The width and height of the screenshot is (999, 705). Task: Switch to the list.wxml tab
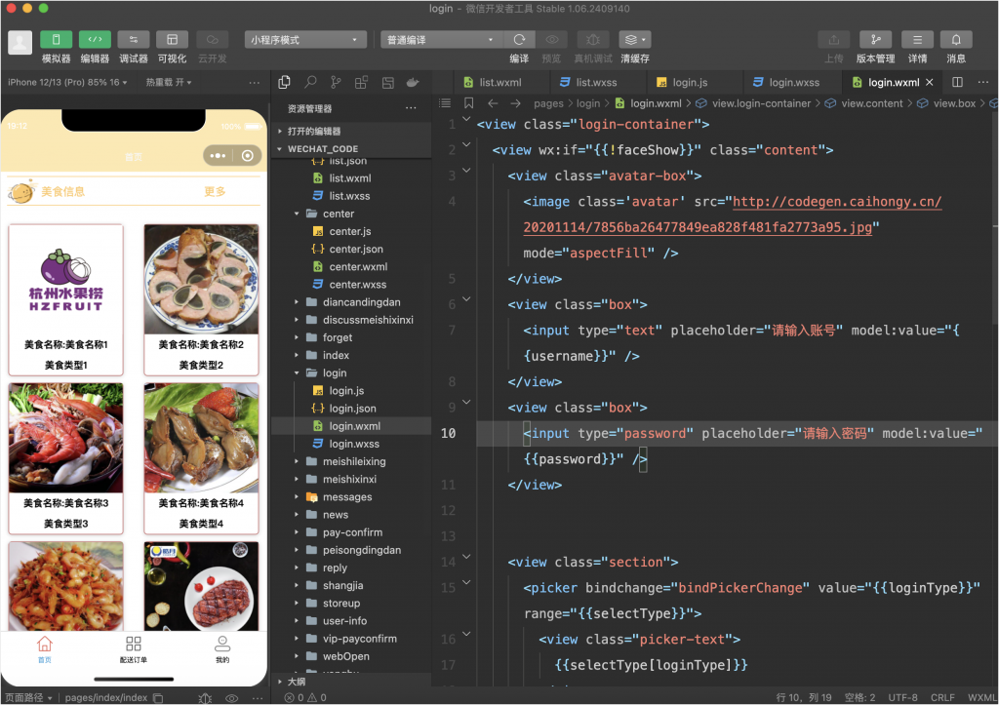pyautogui.click(x=499, y=83)
